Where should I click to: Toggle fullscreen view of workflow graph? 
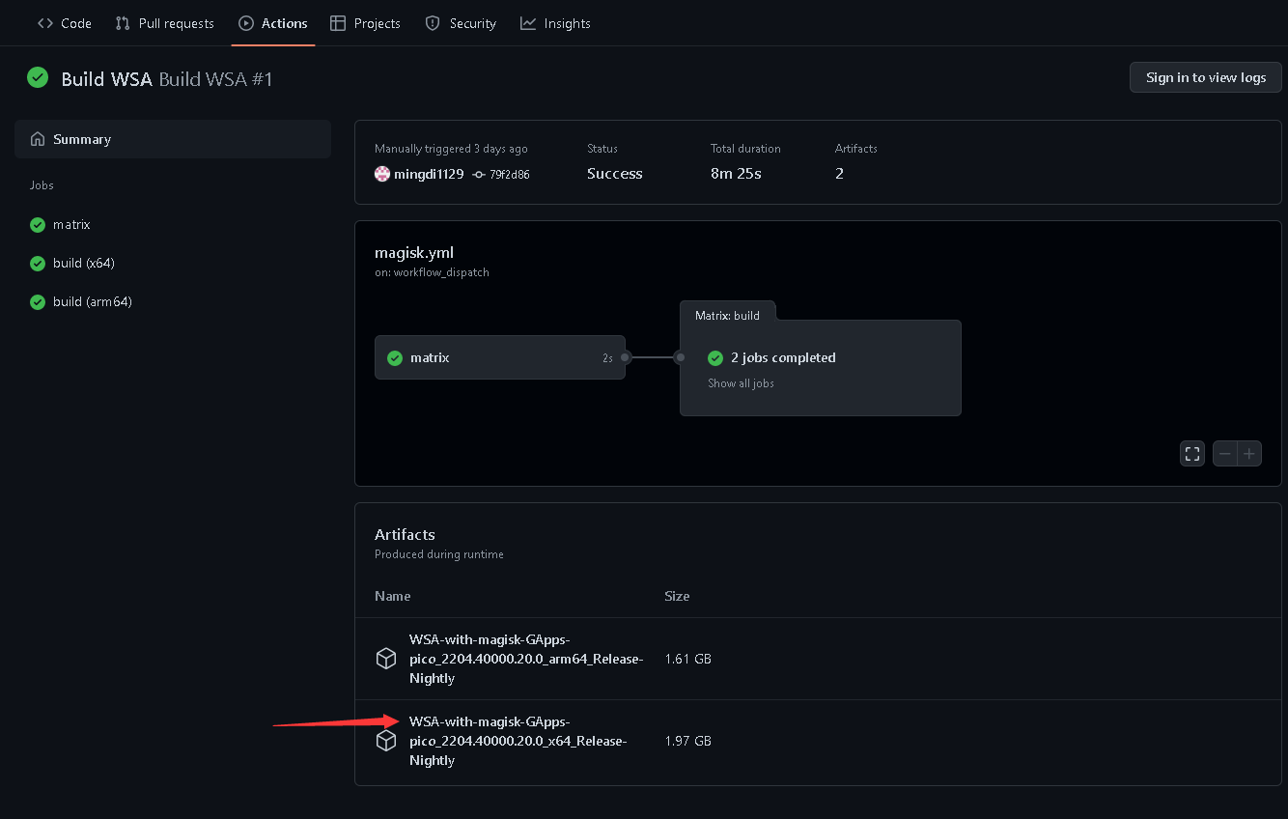pos(1192,453)
